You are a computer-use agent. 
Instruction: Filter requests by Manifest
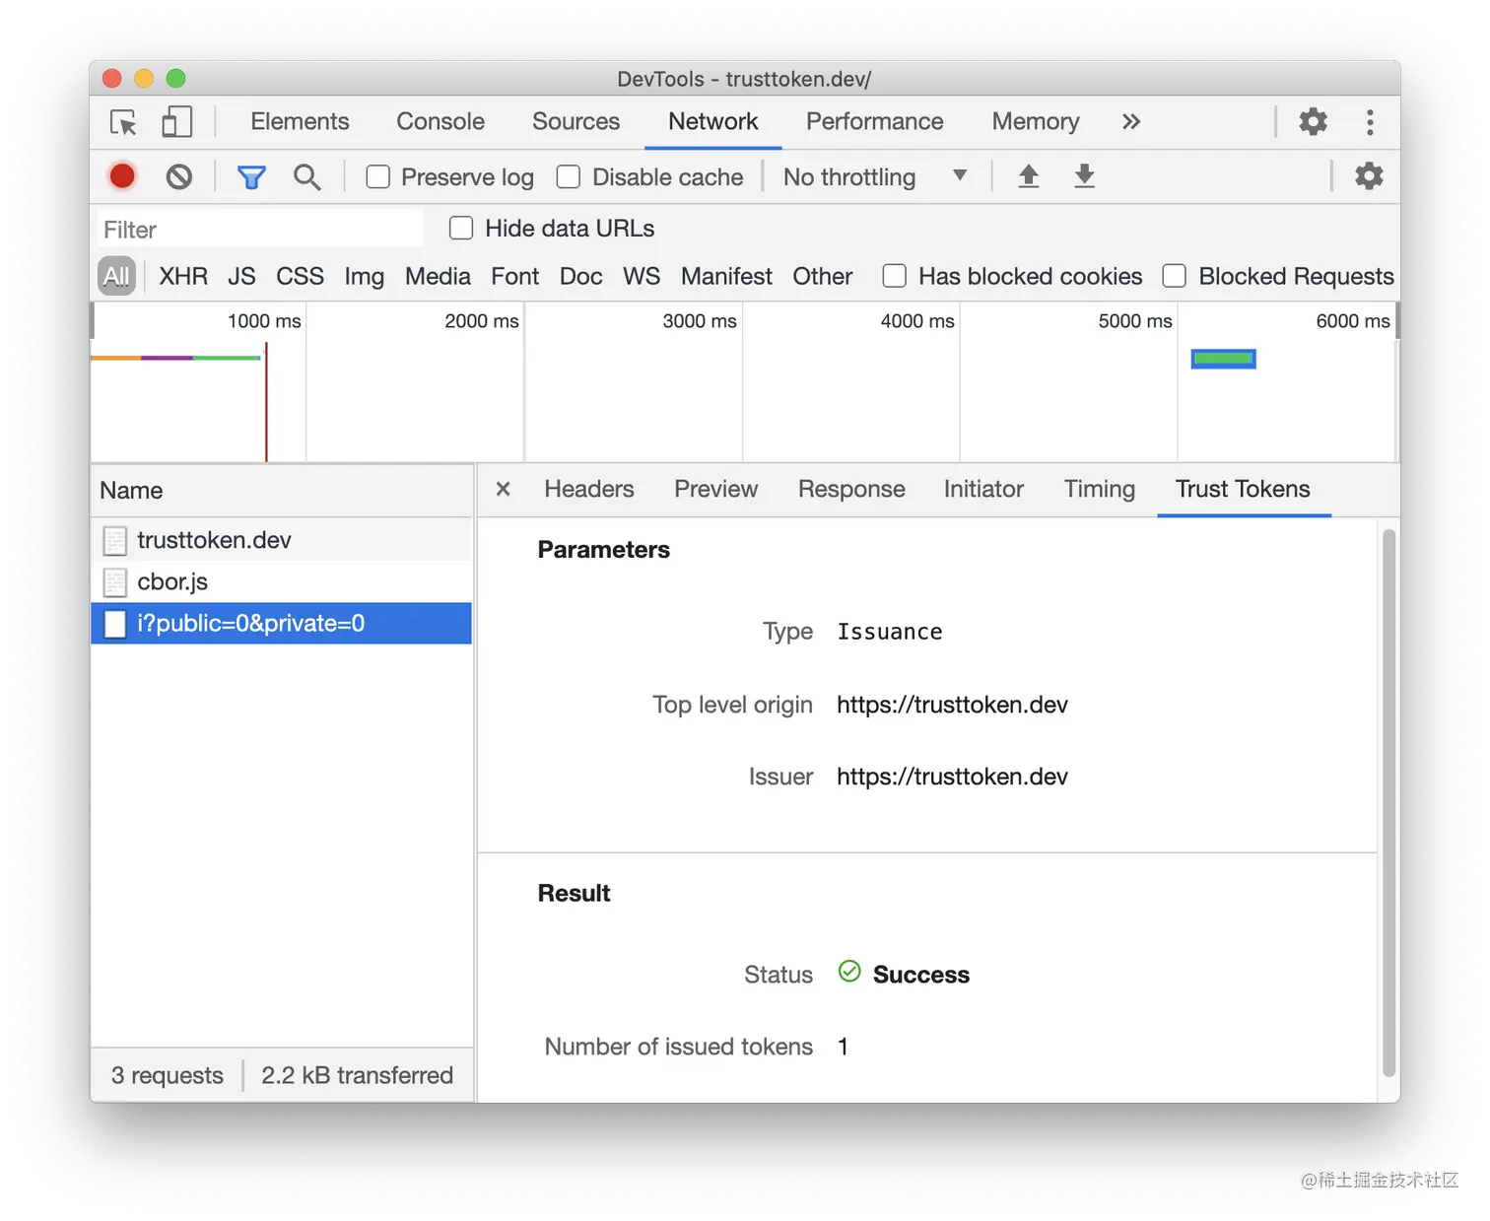coord(726,276)
